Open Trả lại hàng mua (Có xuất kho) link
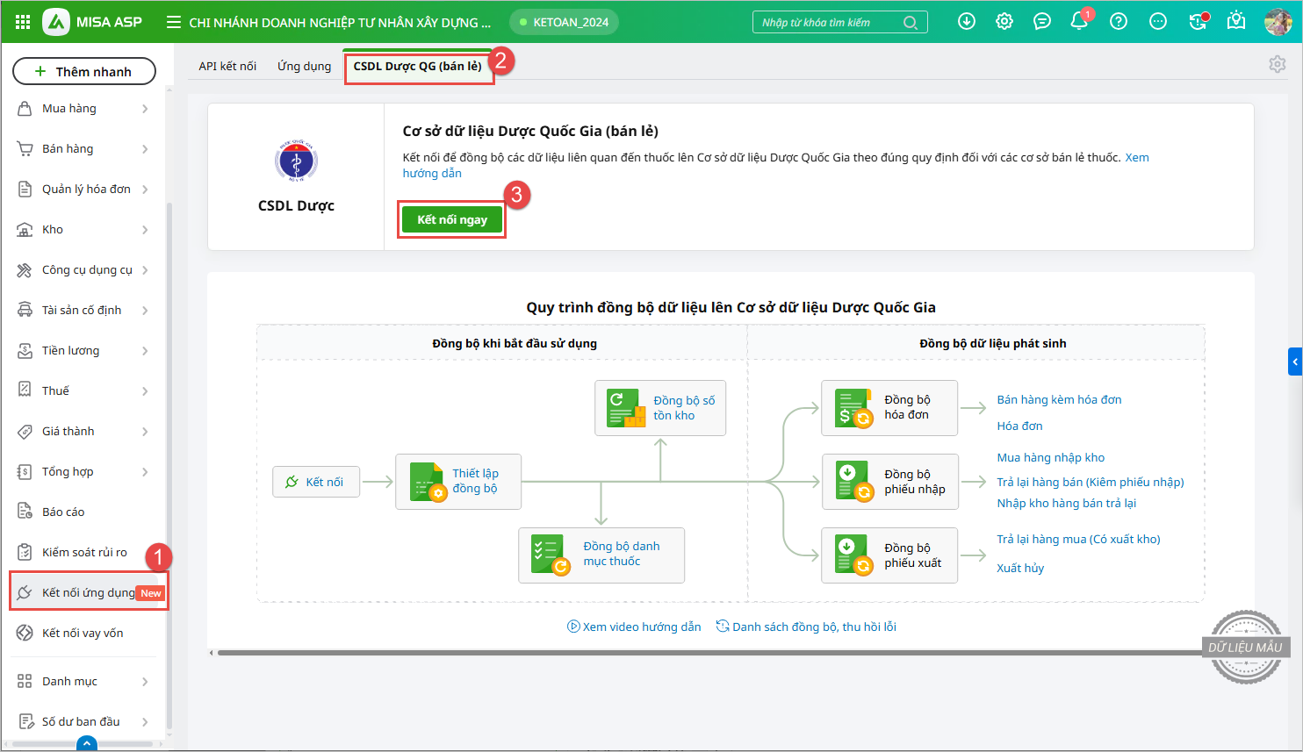The image size is (1303, 752). click(1078, 539)
